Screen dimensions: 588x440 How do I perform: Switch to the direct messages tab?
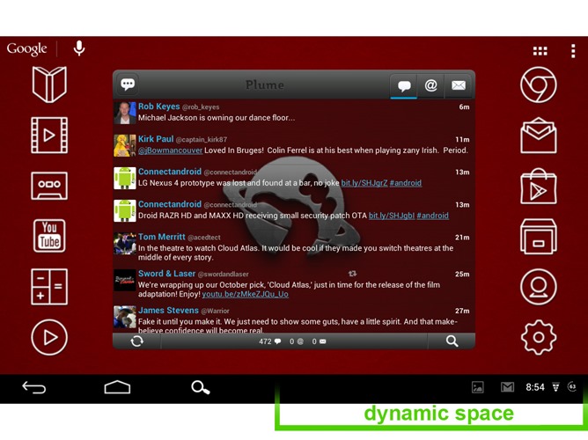[459, 85]
